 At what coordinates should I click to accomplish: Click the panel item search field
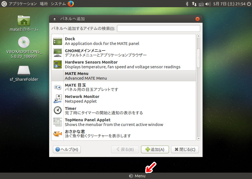click(x=159, y=29)
